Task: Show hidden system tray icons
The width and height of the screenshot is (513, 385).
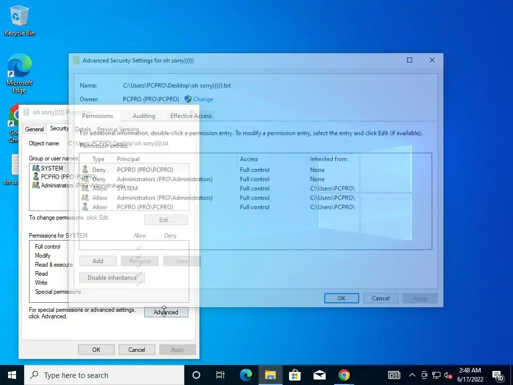Action: point(412,375)
